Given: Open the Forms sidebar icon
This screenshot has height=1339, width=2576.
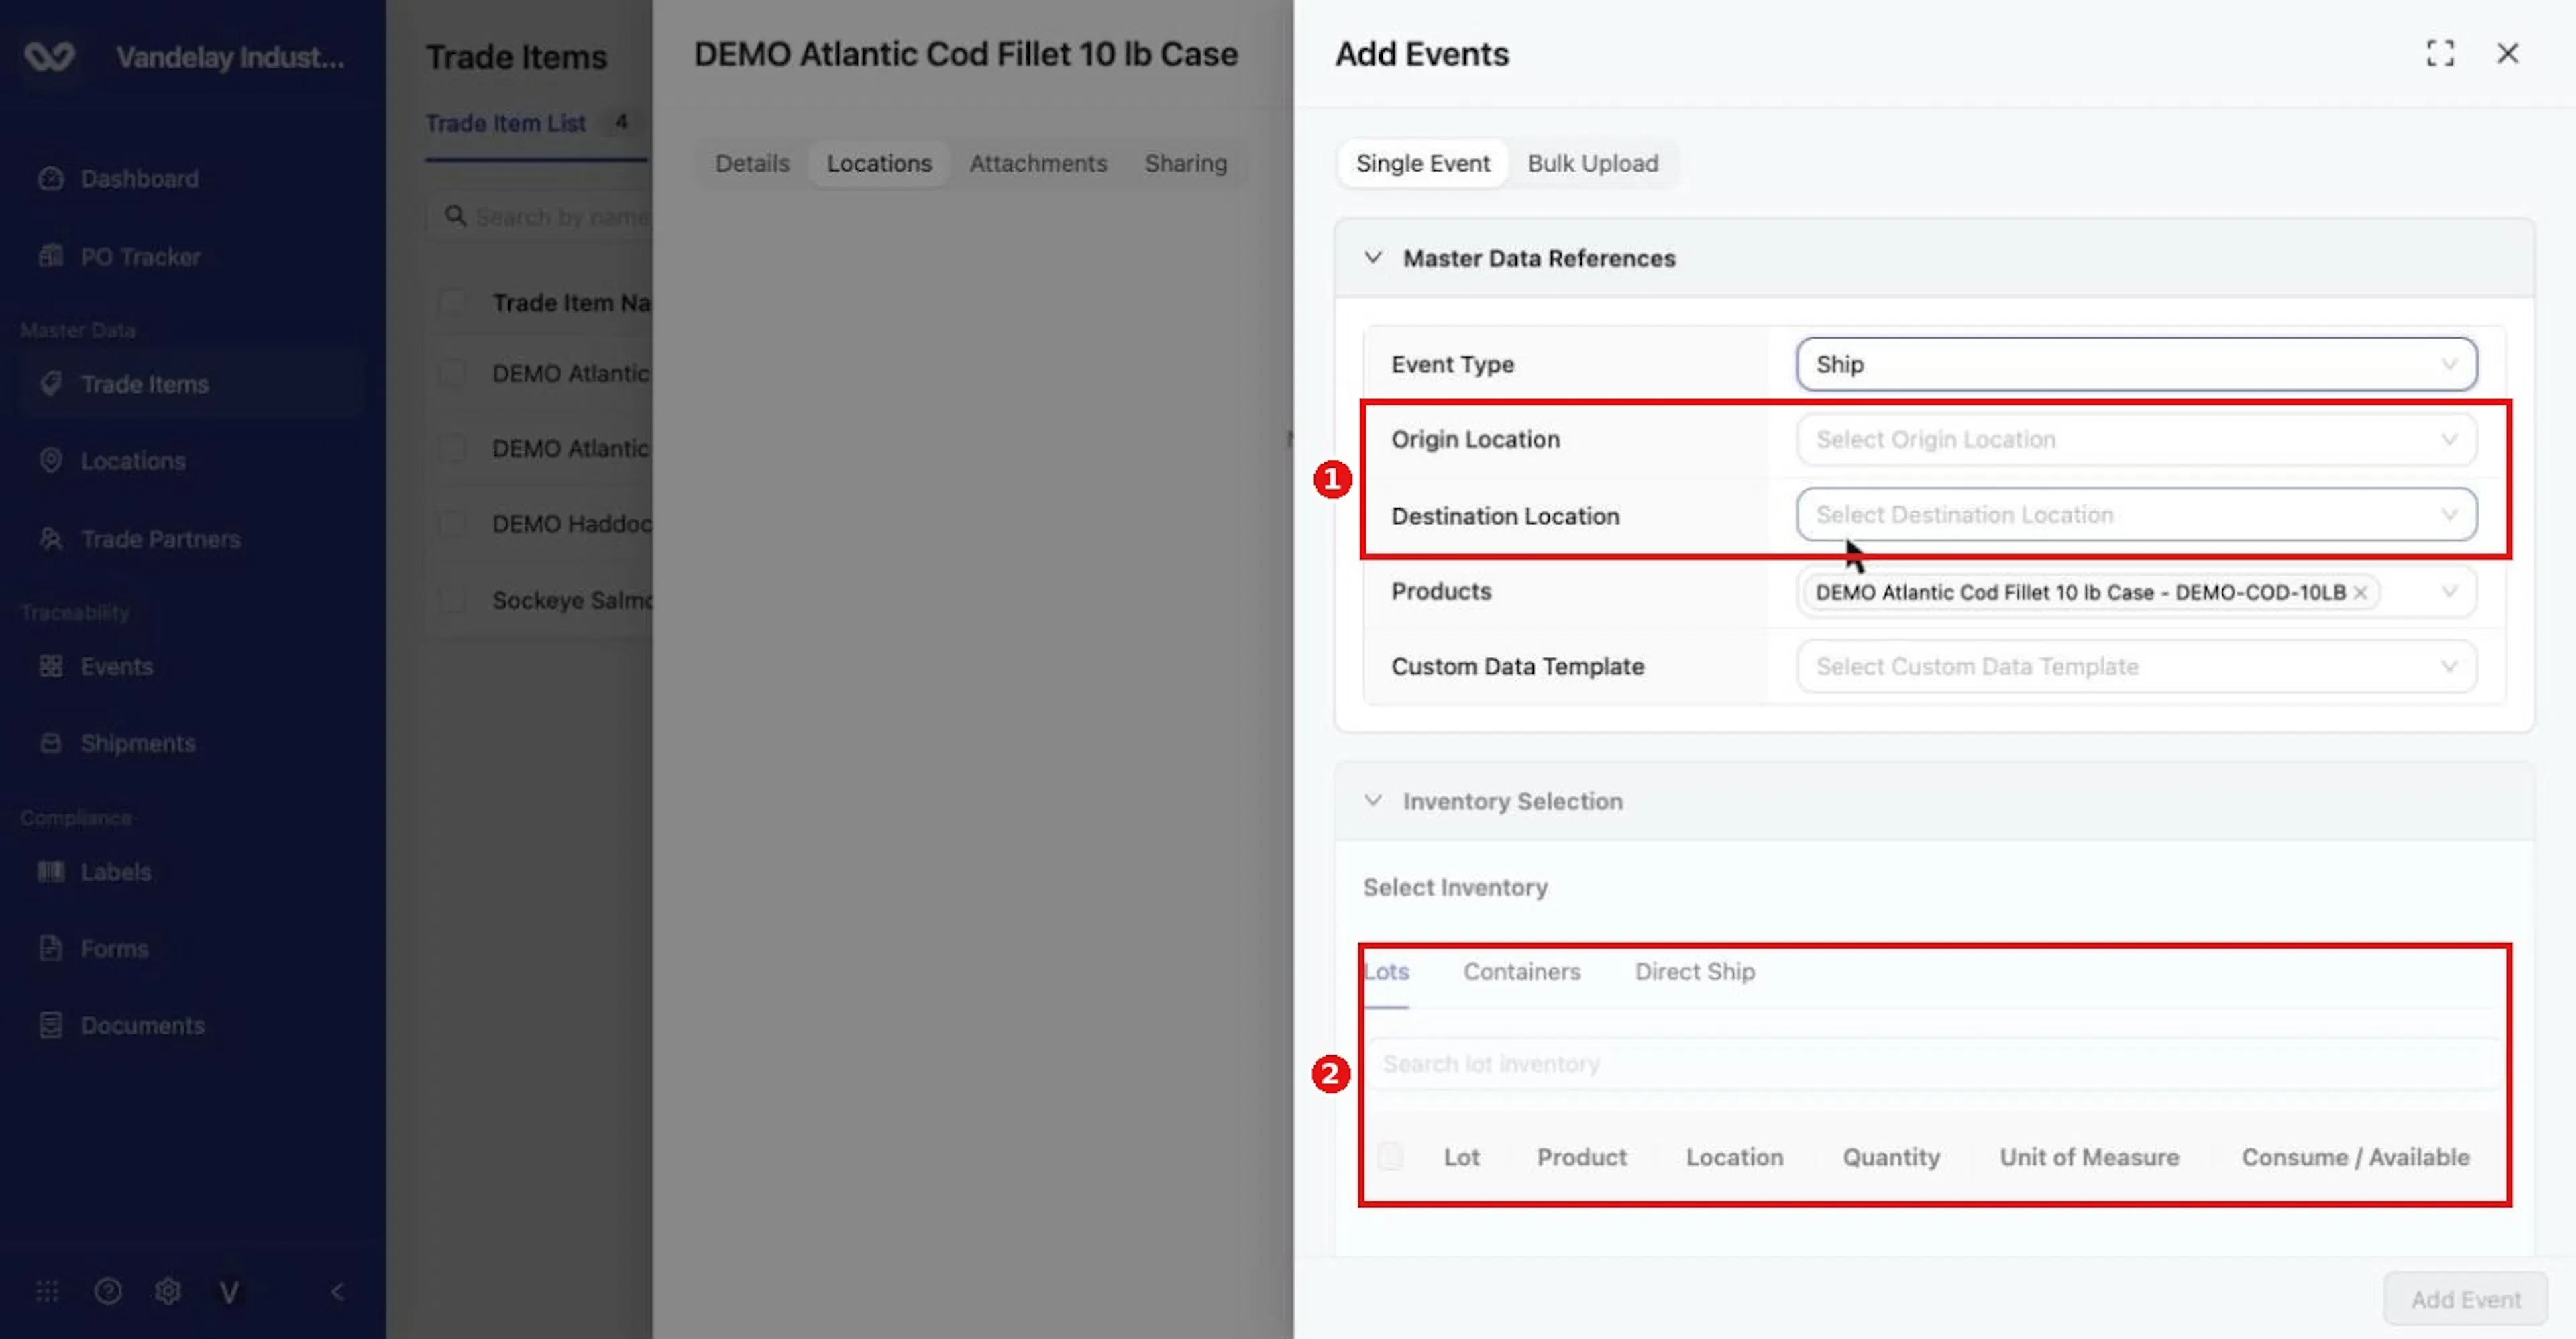Looking at the screenshot, I should click(x=50, y=948).
